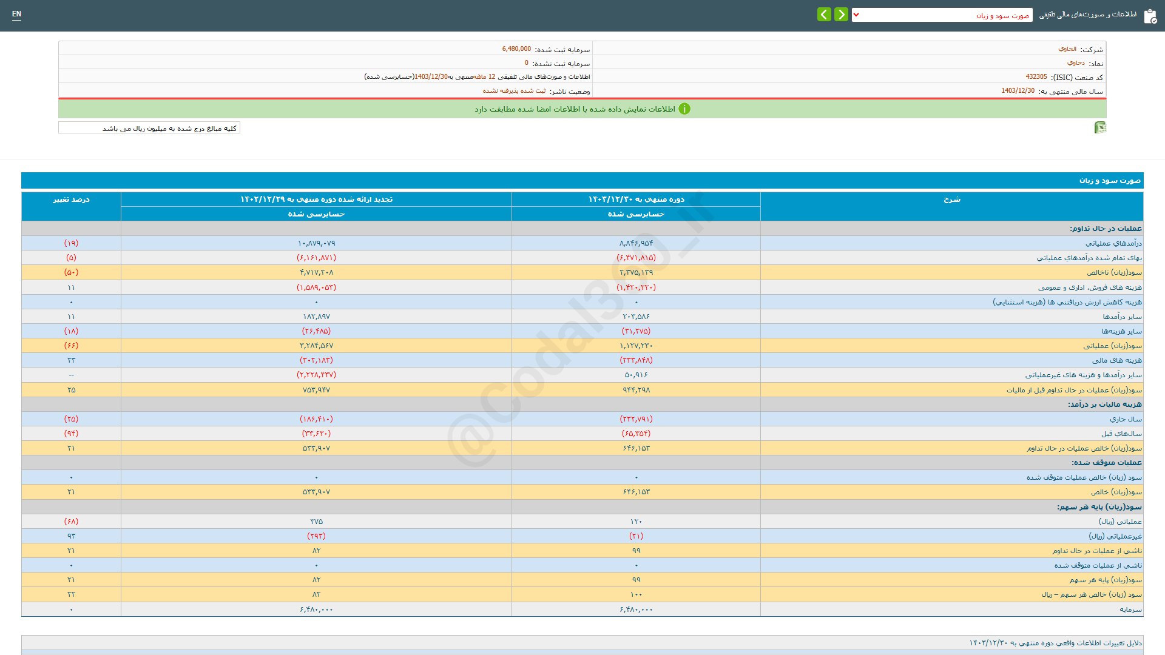Click the 1403/12/30 period column header
Image resolution: width=1165 pixels, height=655 pixels.
[636, 200]
